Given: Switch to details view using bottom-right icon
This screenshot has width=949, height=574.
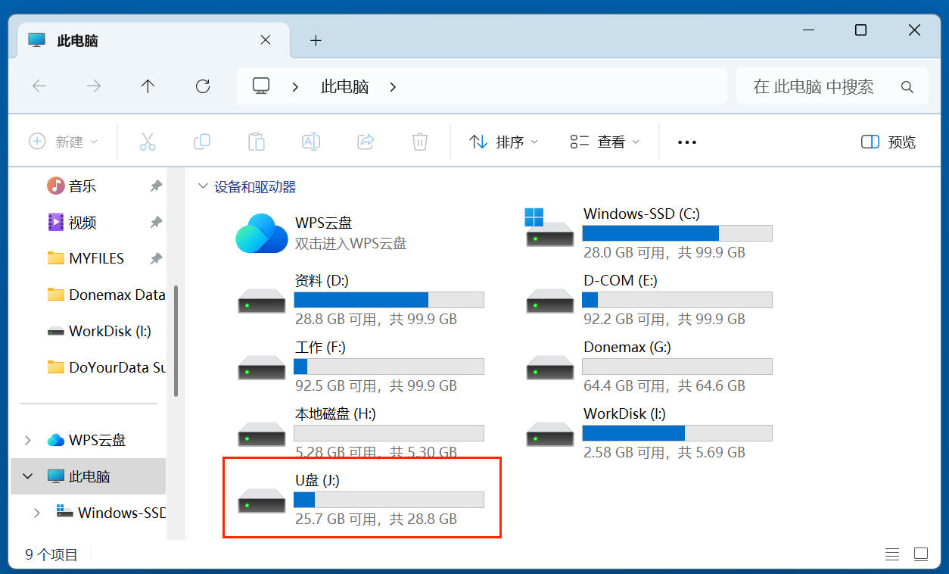Looking at the screenshot, I should (x=892, y=554).
